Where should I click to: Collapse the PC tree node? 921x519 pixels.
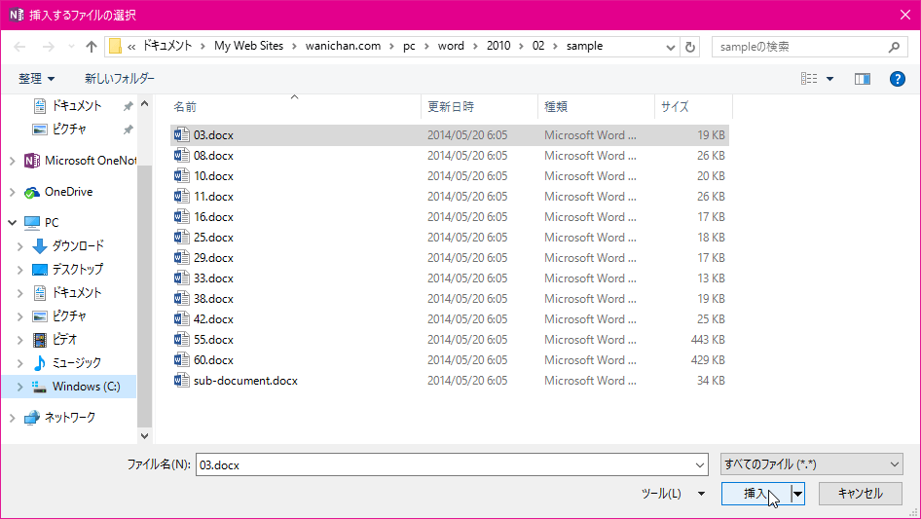[x=13, y=223]
